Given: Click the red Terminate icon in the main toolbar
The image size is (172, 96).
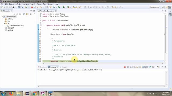Looking at the screenshot, I should [32, 7].
